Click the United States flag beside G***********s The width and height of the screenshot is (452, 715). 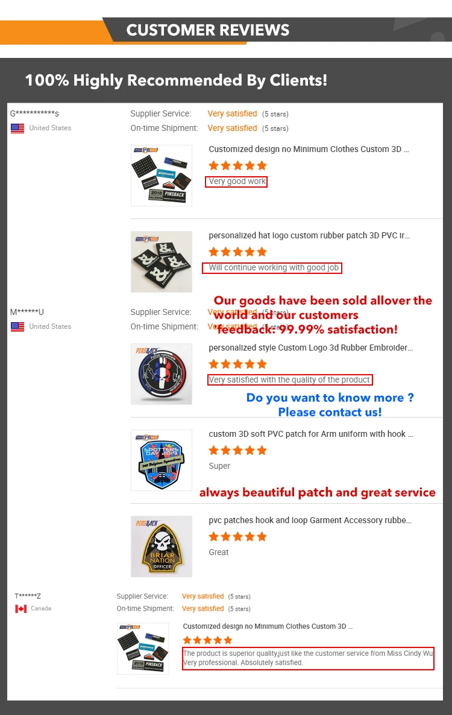(17, 128)
